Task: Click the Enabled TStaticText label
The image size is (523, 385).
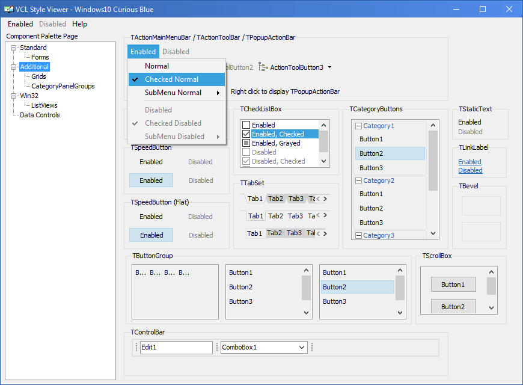Action: pyautogui.click(x=469, y=122)
